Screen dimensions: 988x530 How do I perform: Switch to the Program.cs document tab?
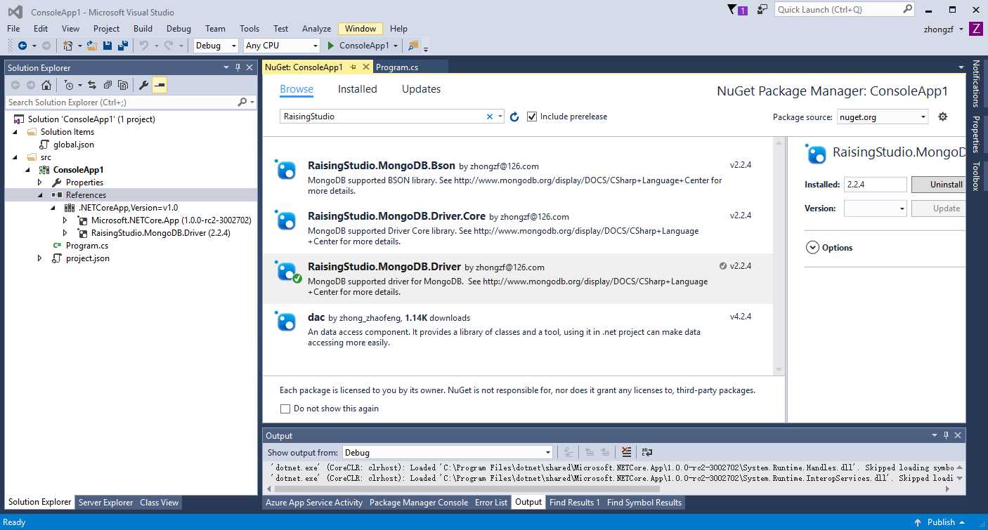(x=397, y=67)
